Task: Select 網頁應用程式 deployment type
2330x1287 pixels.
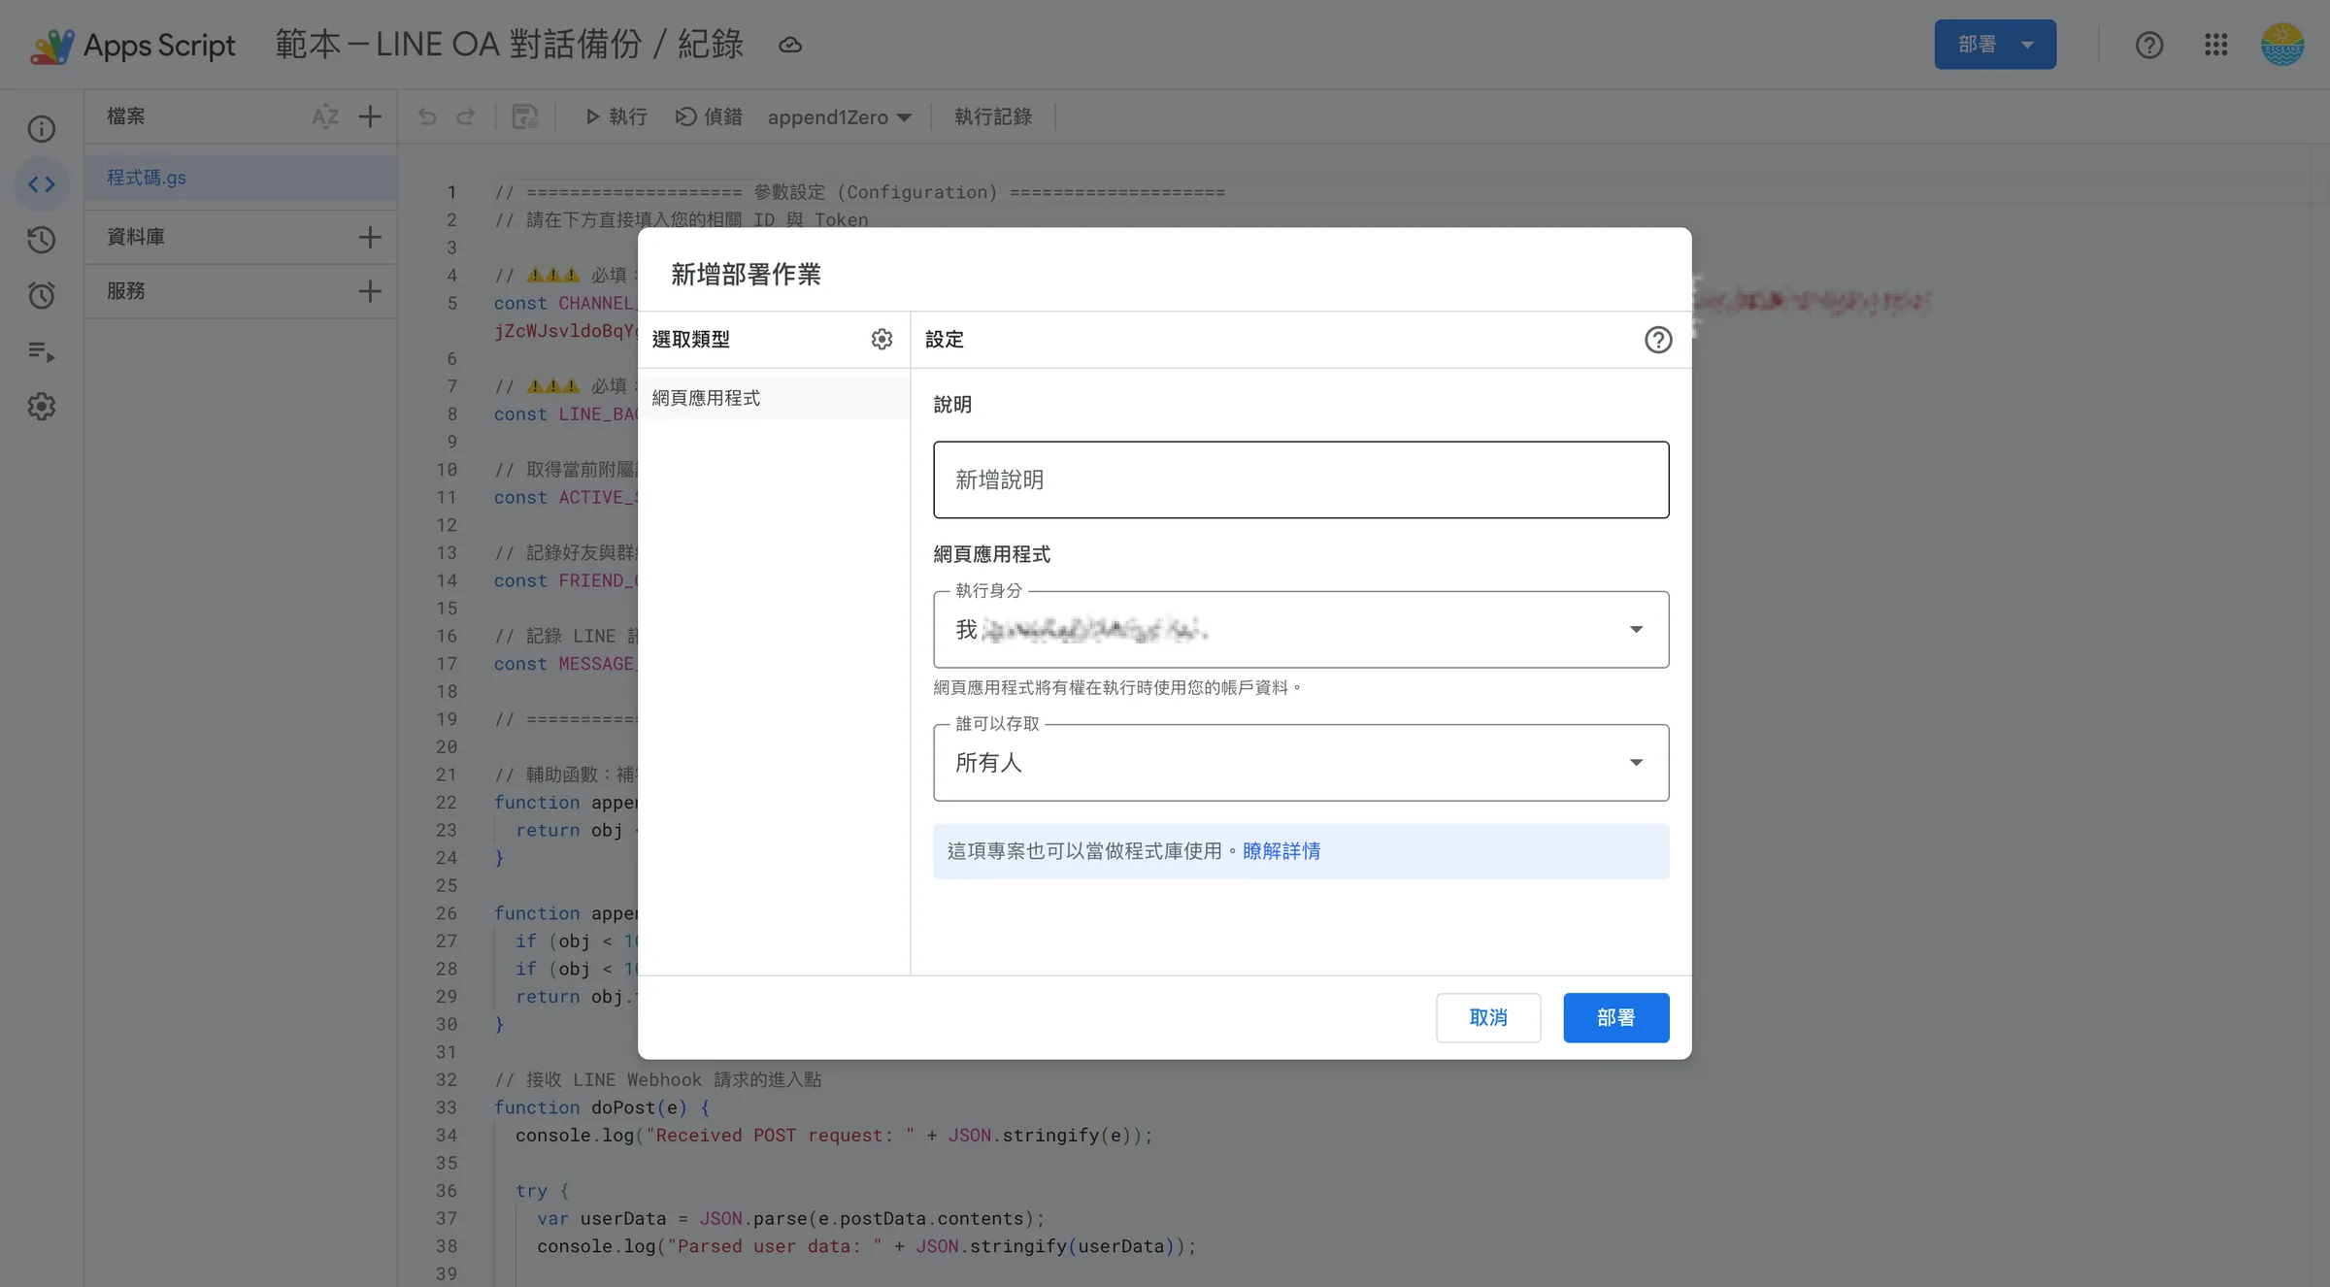Action: coord(774,398)
